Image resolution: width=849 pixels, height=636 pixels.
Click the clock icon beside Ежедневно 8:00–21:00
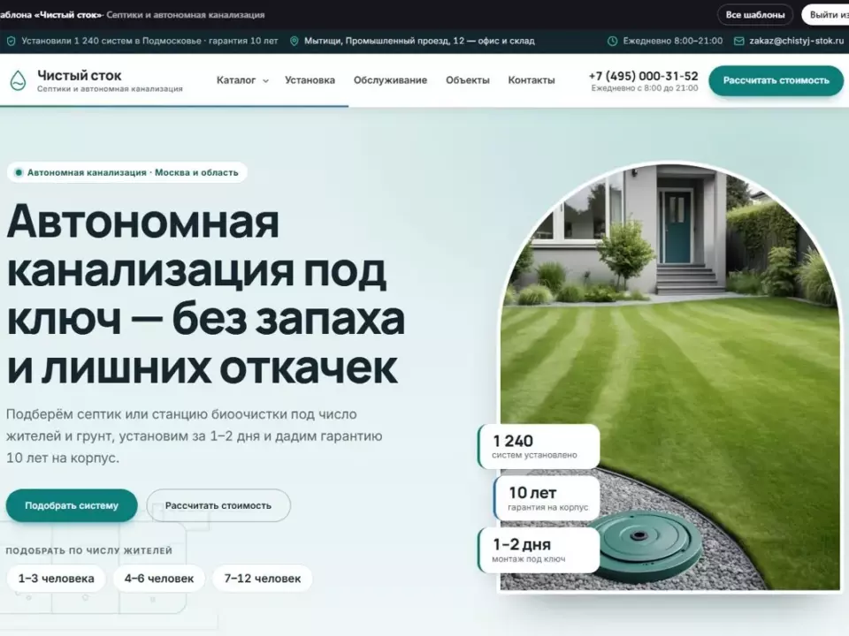pos(612,42)
